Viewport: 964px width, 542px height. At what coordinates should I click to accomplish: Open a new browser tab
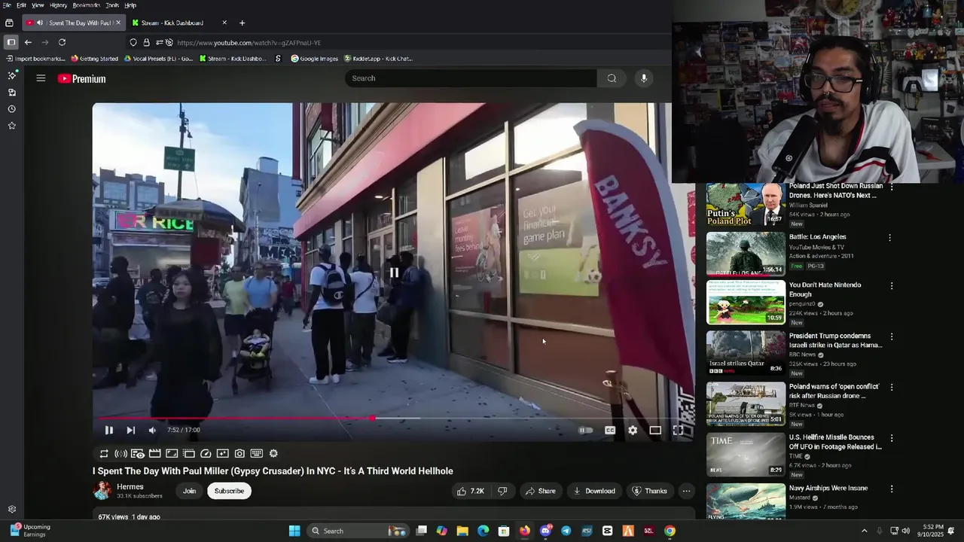(242, 23)
